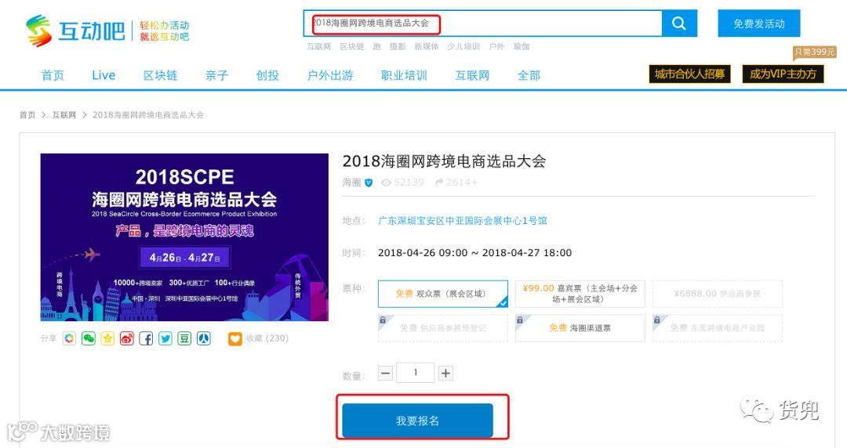Share via the blue Renren icon
847x448 pixels.
204,338
